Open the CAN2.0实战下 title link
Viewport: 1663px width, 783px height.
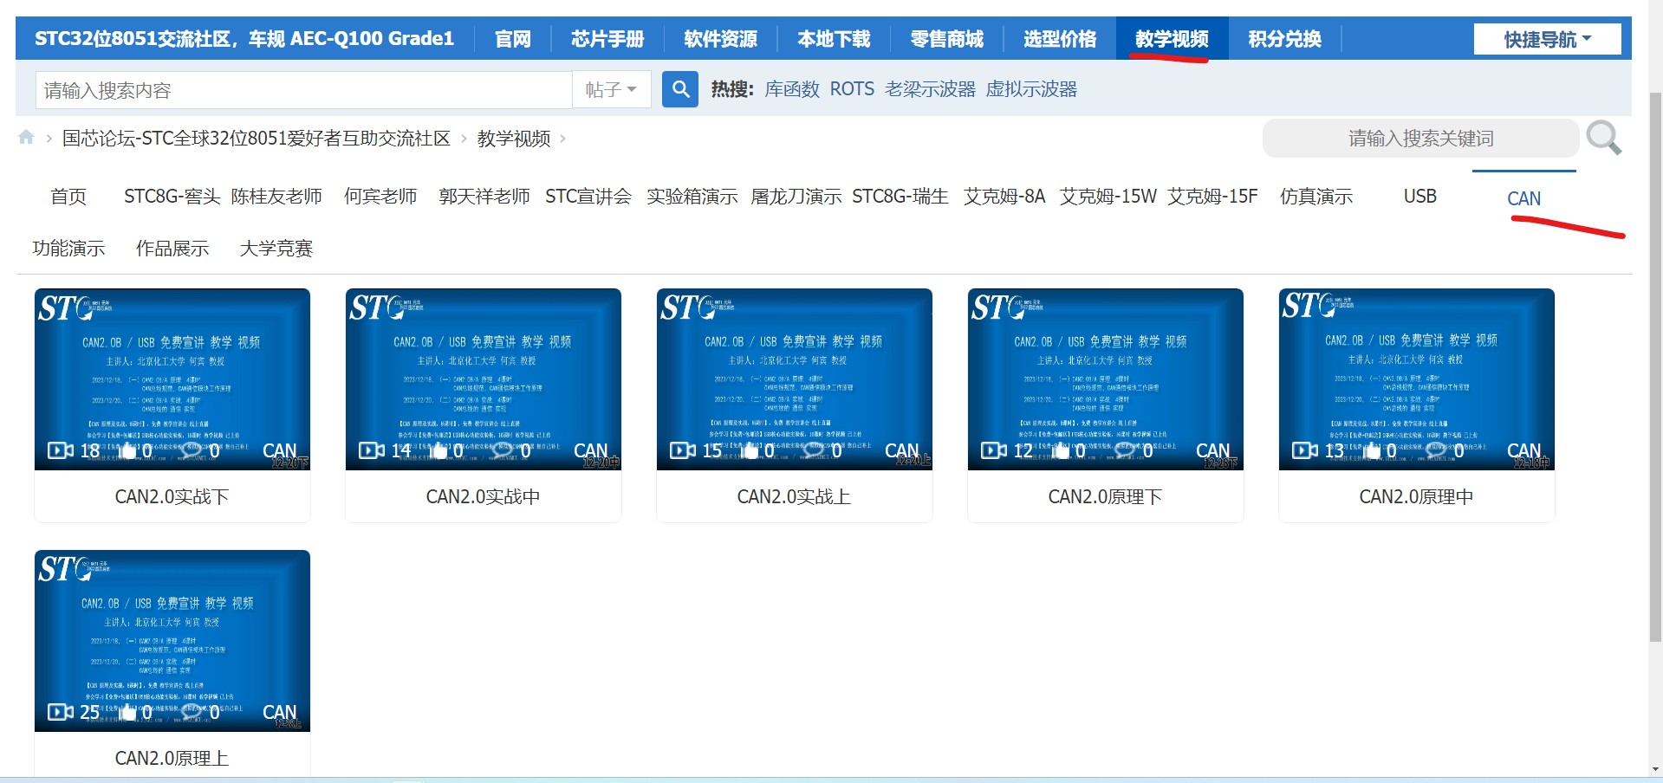click(x=172, y=496)
